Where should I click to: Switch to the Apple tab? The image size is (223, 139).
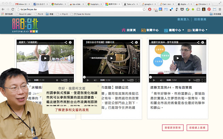pyautogui.click(x=185, y=4)
